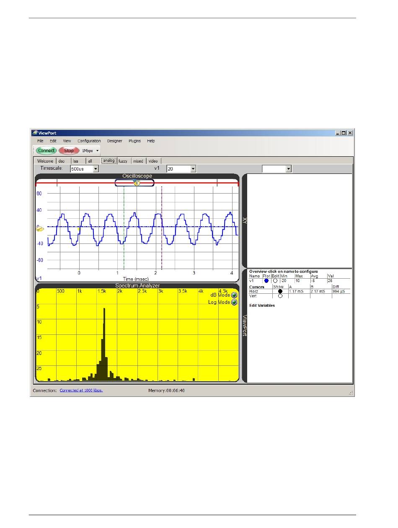
Task: Open the File menu
Action: coord(40,141)
